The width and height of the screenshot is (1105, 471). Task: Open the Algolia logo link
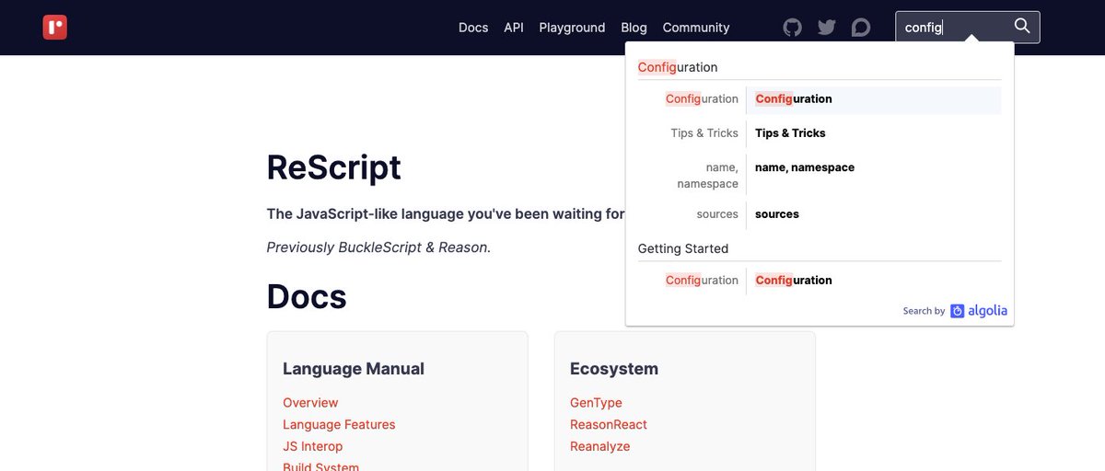(979, 311)
